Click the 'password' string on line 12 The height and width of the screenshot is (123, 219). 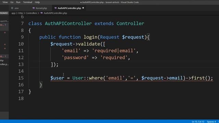(75, 57)
